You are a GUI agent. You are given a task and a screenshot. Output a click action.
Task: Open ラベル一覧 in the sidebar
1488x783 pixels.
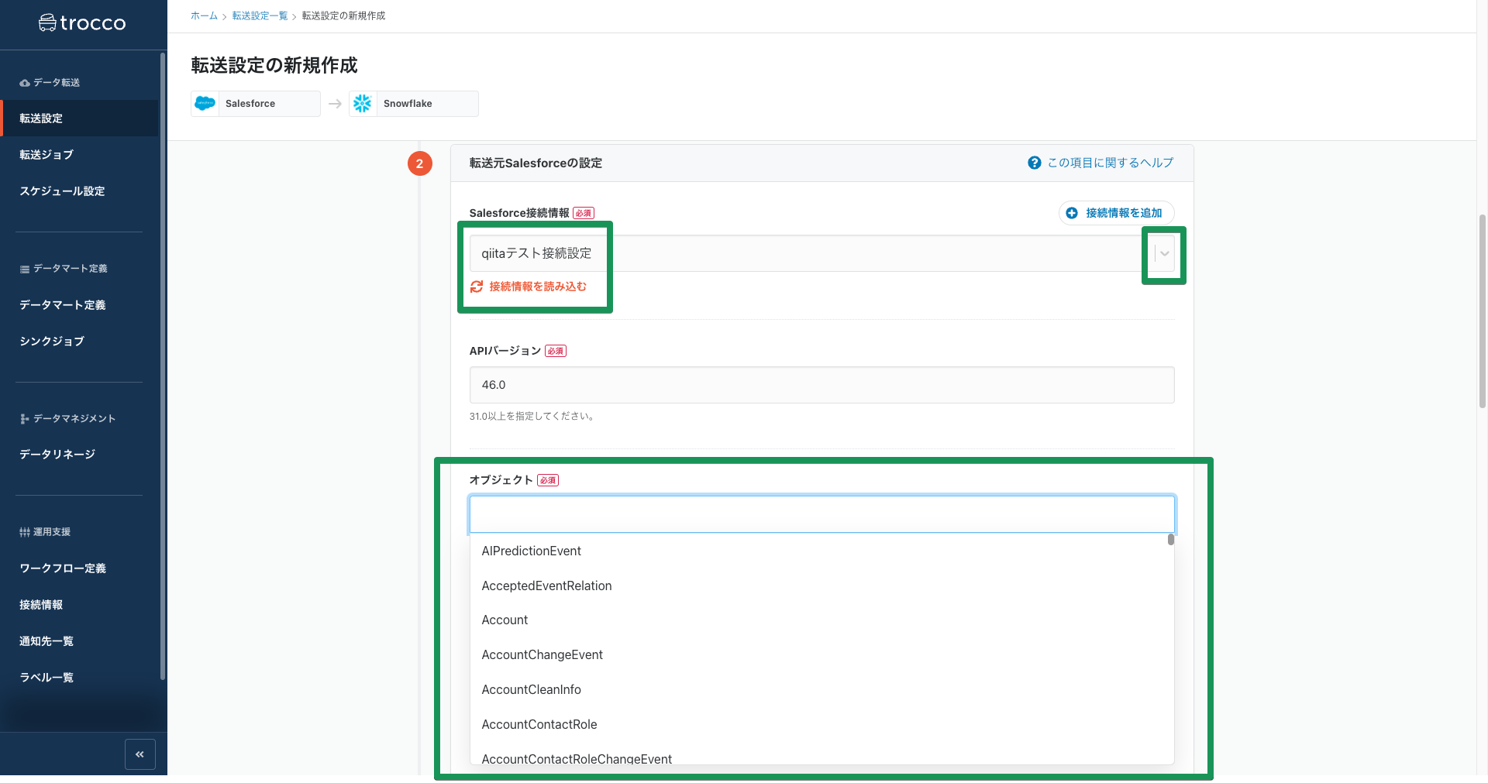click(79, 678)
